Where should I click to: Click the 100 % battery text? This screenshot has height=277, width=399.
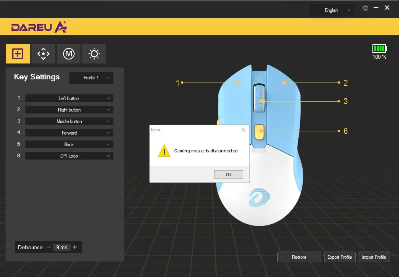(380, 57)
